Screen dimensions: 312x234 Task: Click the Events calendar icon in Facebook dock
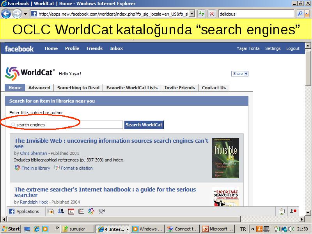pos(71,211)
